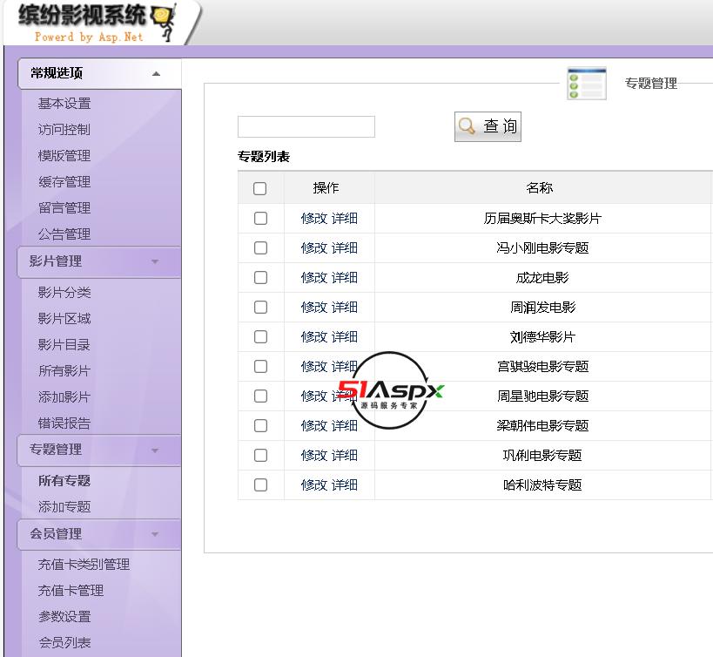Click 修改 for 哈利波特专题
The width and height of the screenshot is (713, 657).
point(314,485)
